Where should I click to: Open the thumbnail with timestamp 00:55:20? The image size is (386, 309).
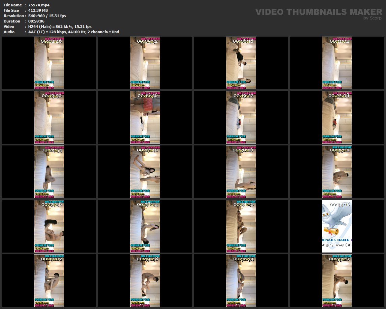(337, 280)
